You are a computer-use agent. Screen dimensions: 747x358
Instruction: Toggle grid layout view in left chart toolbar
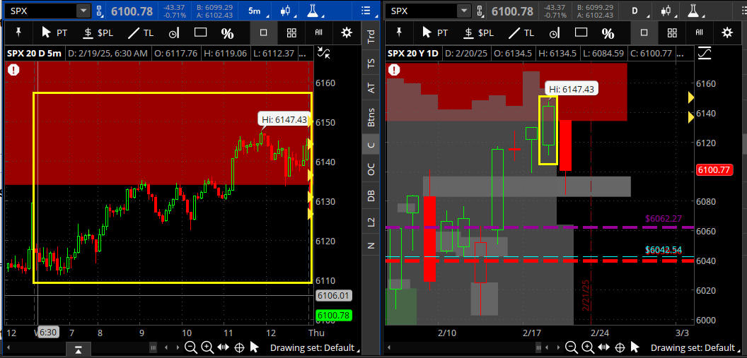point(291,32)
